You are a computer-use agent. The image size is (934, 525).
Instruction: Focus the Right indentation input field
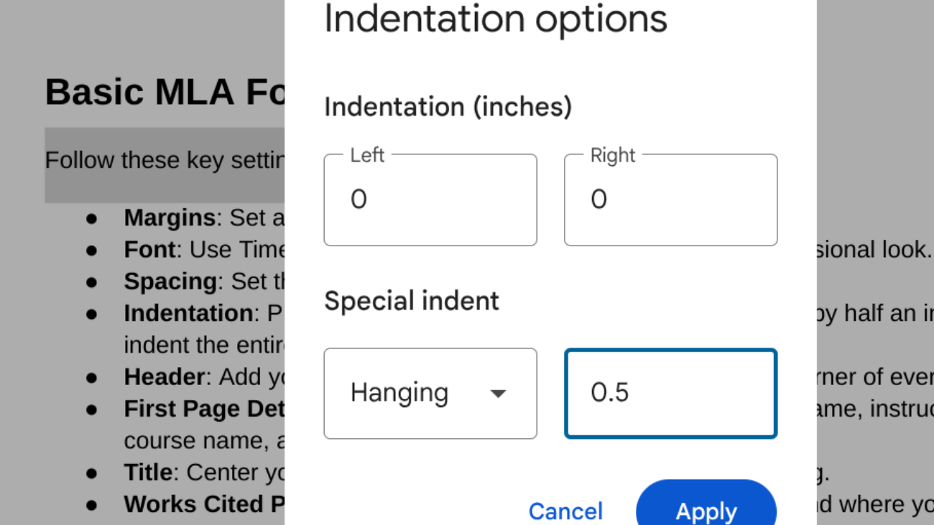[670, 200]
